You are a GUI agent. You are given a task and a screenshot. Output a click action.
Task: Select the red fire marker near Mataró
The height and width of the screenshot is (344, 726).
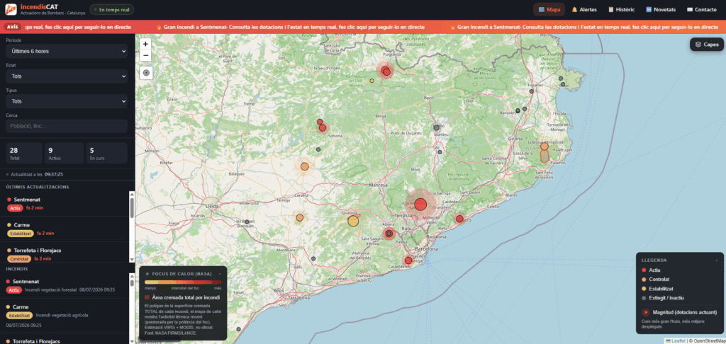[x=459, y=219]
